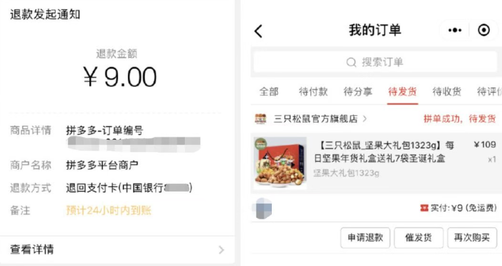Tap the 再次购买 button
Screen dimensions: 502x266
click(x=472, y=238)
